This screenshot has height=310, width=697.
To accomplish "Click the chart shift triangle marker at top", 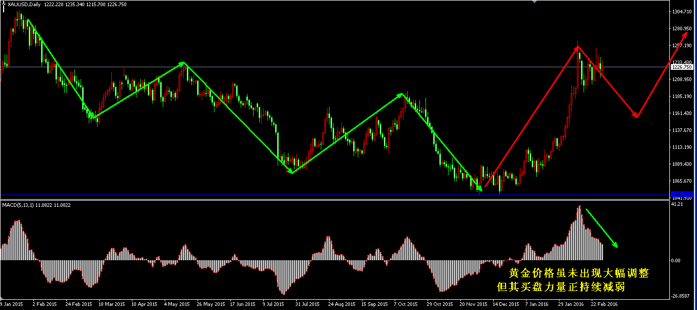I will click(535, 2).
